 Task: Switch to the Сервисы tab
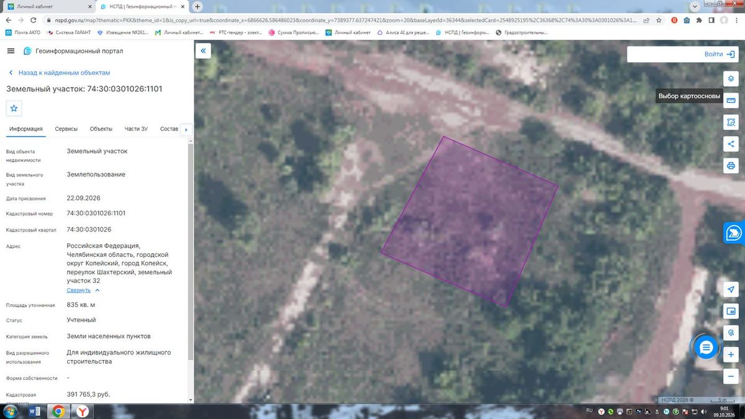tap(66, 129)
